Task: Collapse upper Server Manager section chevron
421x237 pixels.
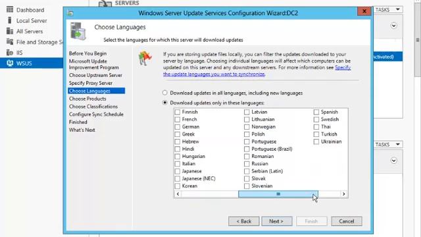Action: point(393,26)
